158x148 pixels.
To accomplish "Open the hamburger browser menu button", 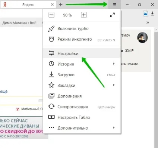I will tap(114, 4).
